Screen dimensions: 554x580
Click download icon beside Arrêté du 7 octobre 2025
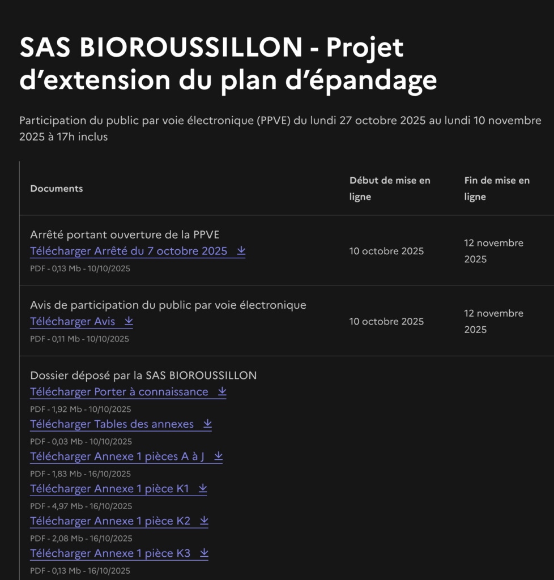point(241,251)
